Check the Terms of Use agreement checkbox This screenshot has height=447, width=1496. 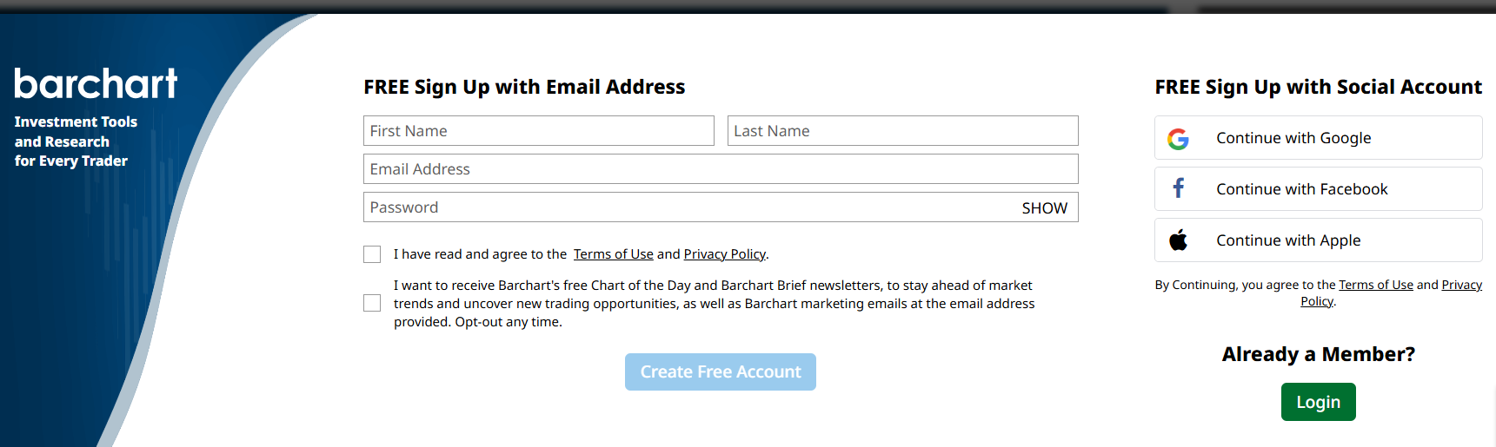point(372,254)
